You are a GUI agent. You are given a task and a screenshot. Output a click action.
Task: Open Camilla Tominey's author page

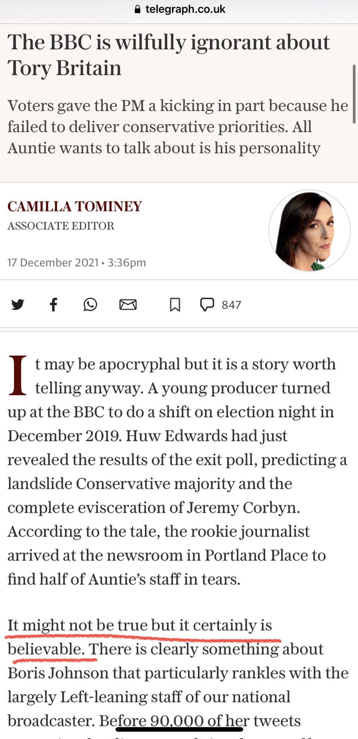pos(75,206)
